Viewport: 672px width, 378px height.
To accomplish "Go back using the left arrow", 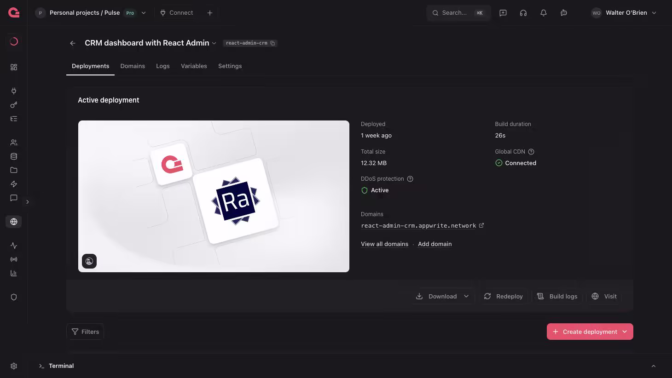I will [x=73, y=43].
